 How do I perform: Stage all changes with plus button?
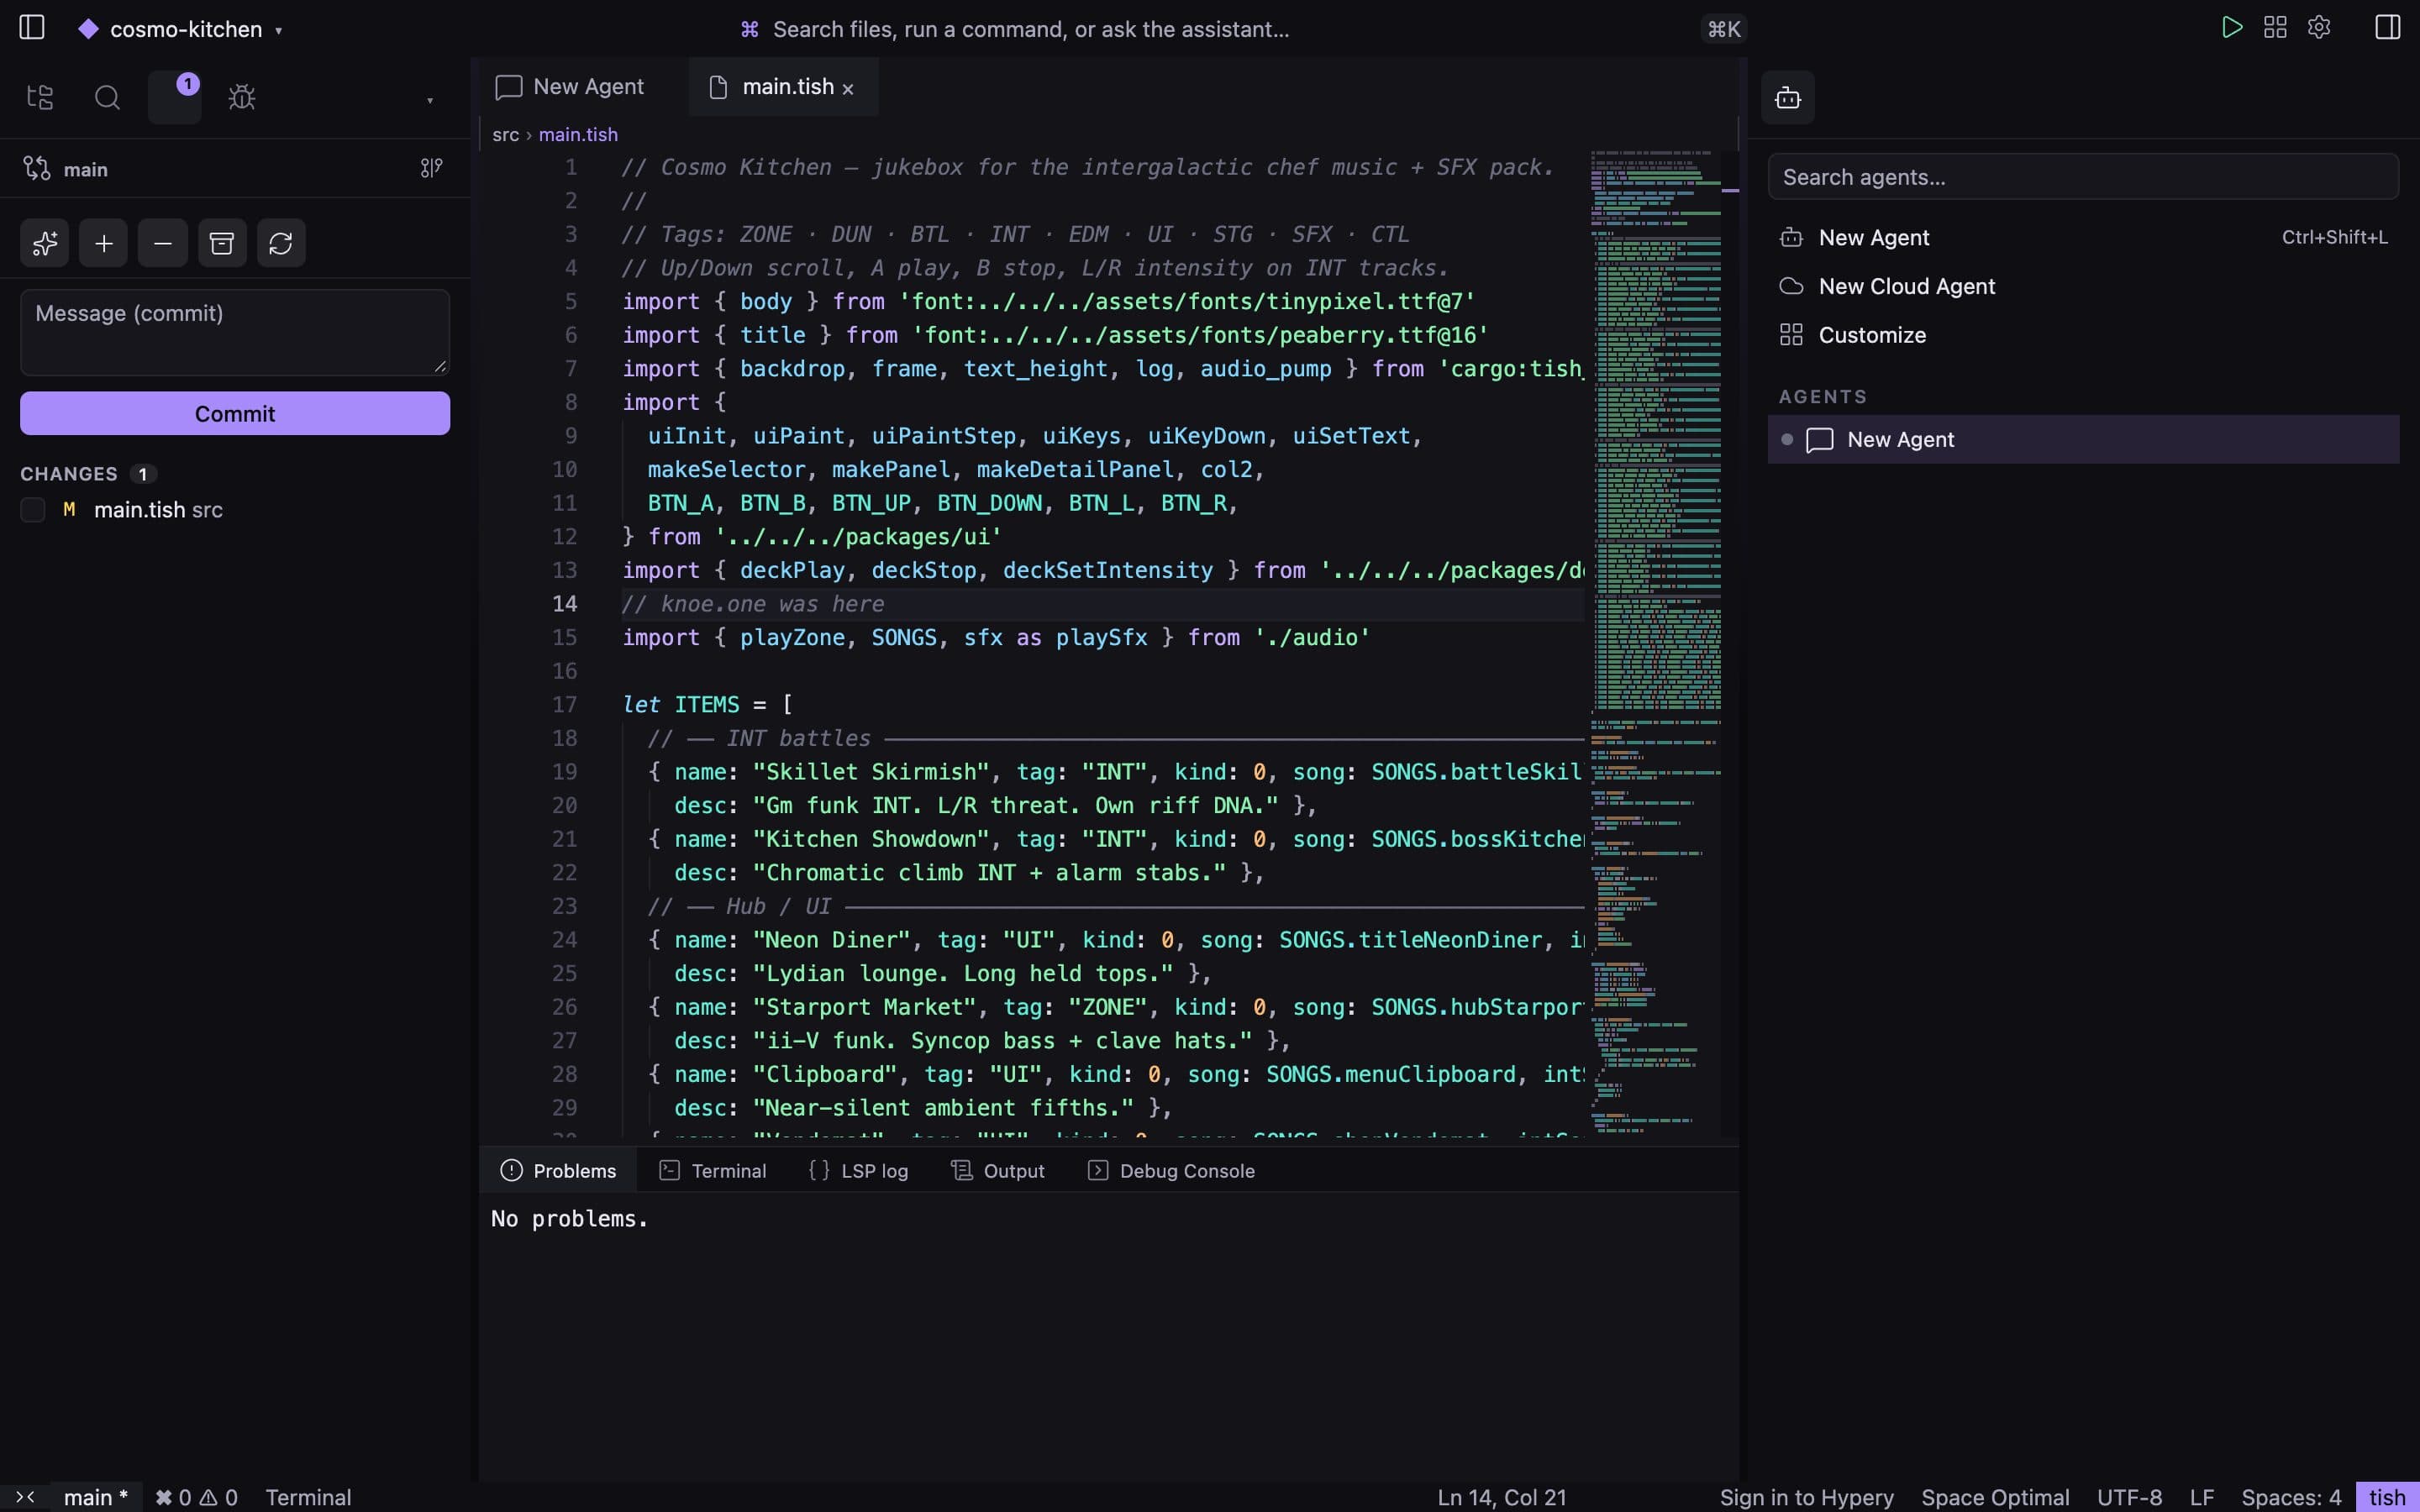point(103,243)
